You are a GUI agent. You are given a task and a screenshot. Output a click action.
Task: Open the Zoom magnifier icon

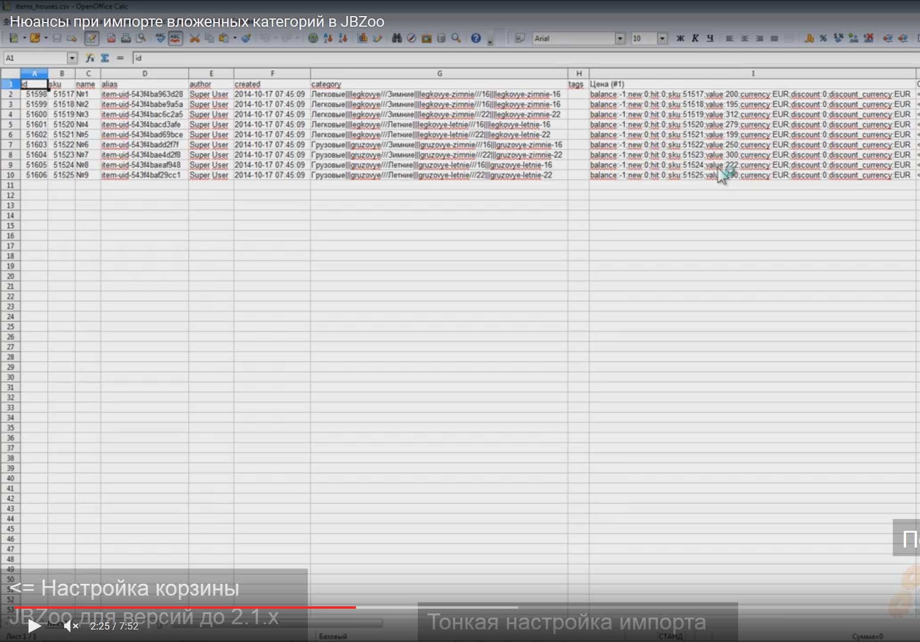(456, 38)
